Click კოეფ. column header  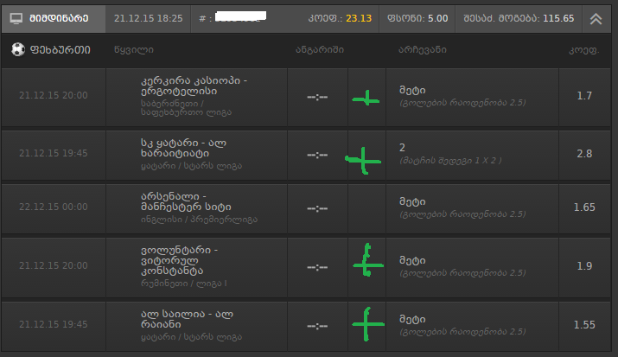coord(584,50)
